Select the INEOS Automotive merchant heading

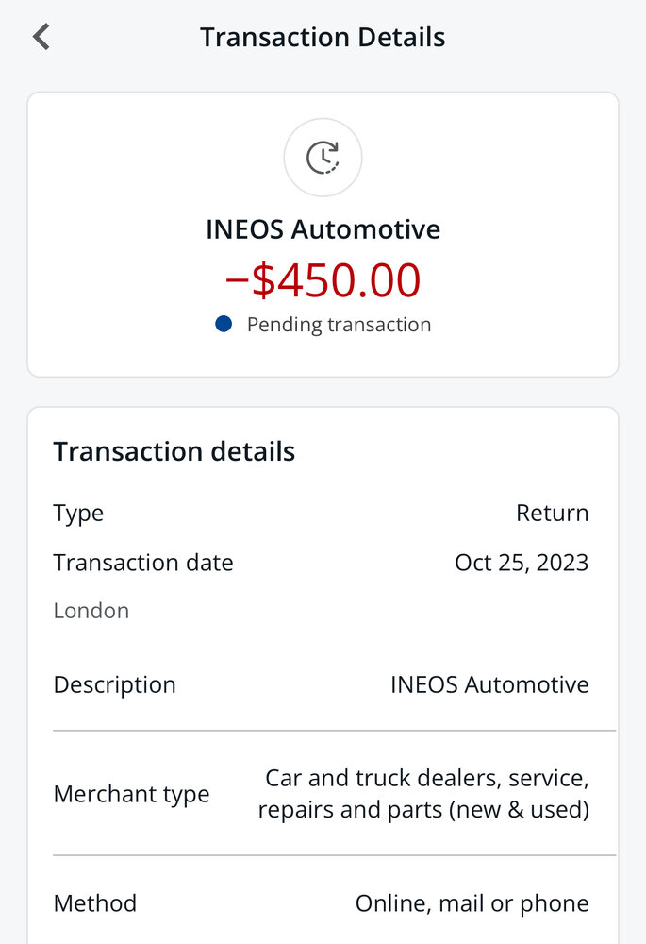coord(323,229)
